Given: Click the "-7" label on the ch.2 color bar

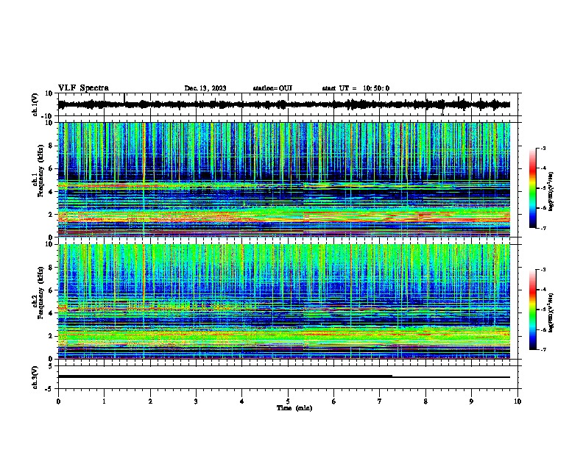Looking at the screenshot, I should (x=543, y=349).
